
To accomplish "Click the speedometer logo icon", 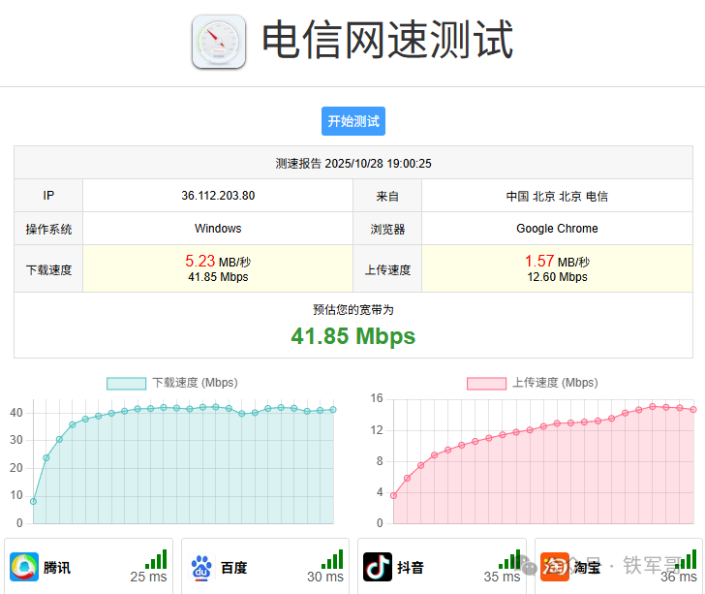I will click(219, 42).
